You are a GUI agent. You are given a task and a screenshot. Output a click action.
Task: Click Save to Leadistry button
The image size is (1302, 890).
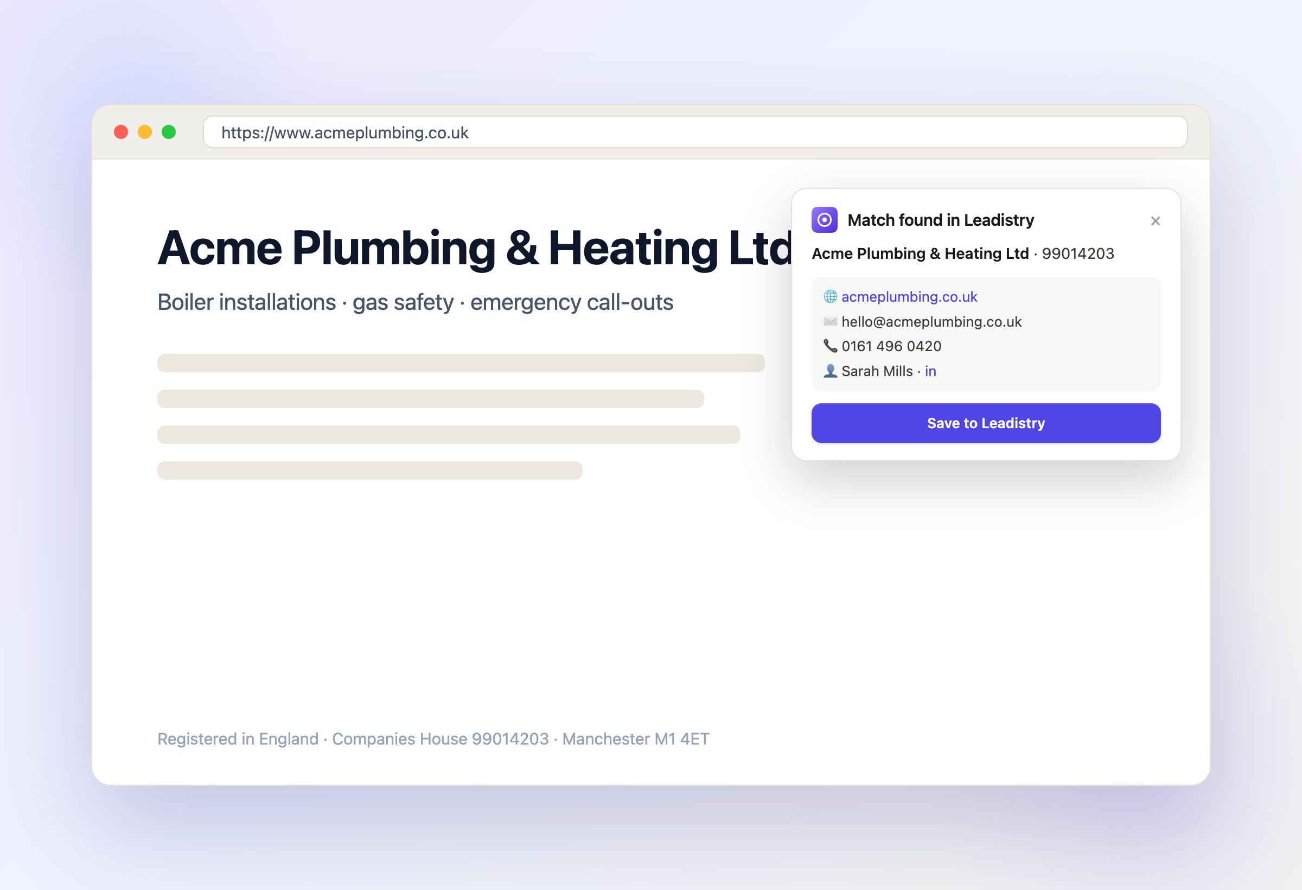(986, 423)
